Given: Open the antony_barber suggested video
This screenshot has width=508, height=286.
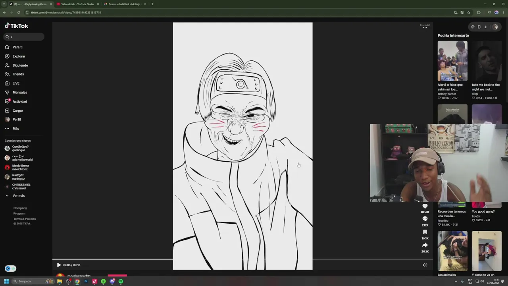Looking at the screenshot, I should (x=452, y=61).
